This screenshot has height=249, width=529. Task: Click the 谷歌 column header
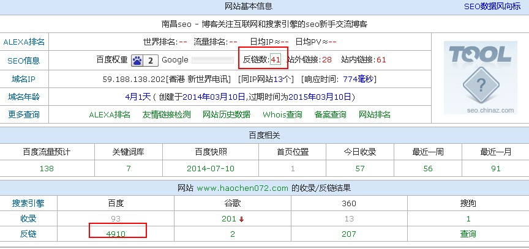233,204
